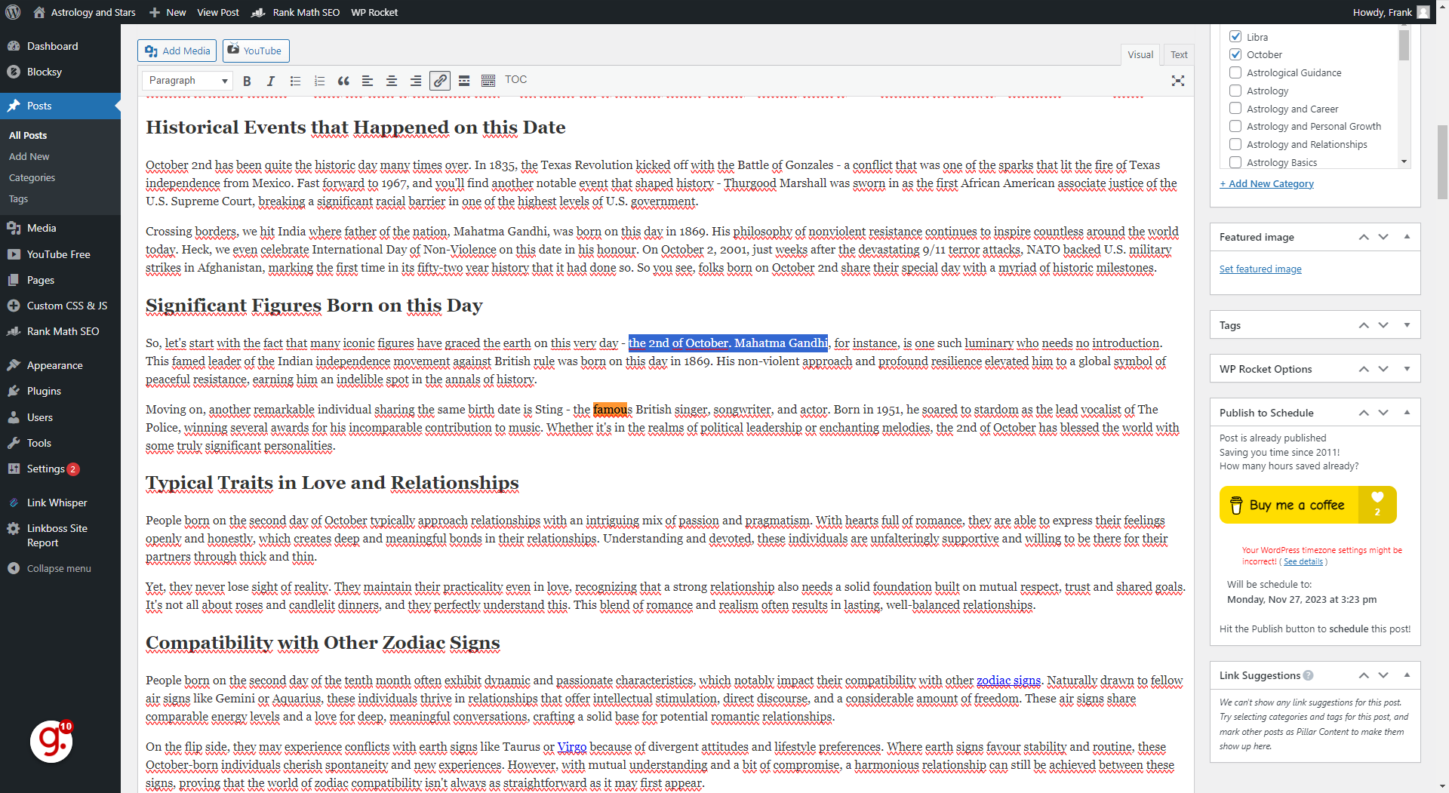This screenshot has height=793, width=1449.
Task: Insert TOC from editor toolbar
Action: click(515, 80)
